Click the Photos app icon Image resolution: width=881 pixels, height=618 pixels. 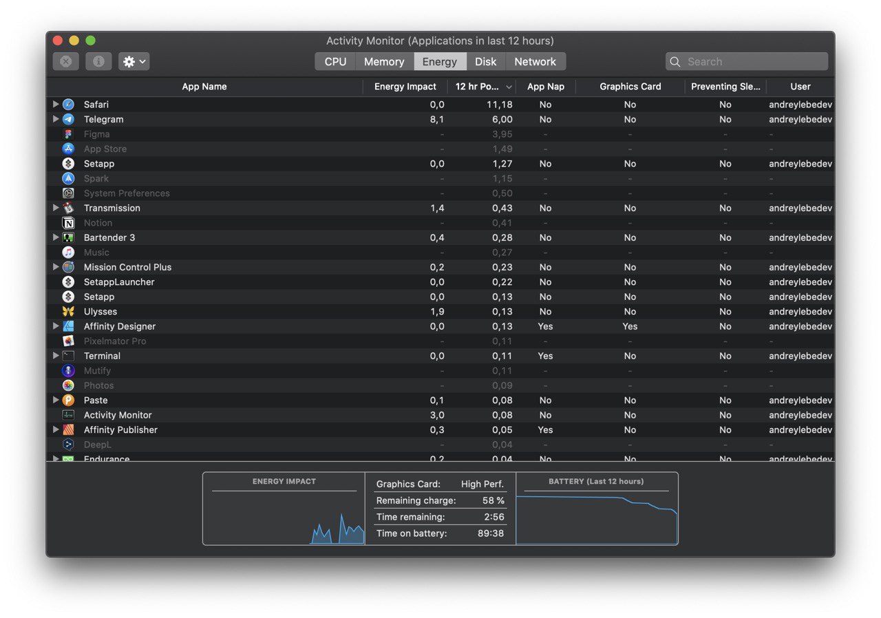click(68, 385)
